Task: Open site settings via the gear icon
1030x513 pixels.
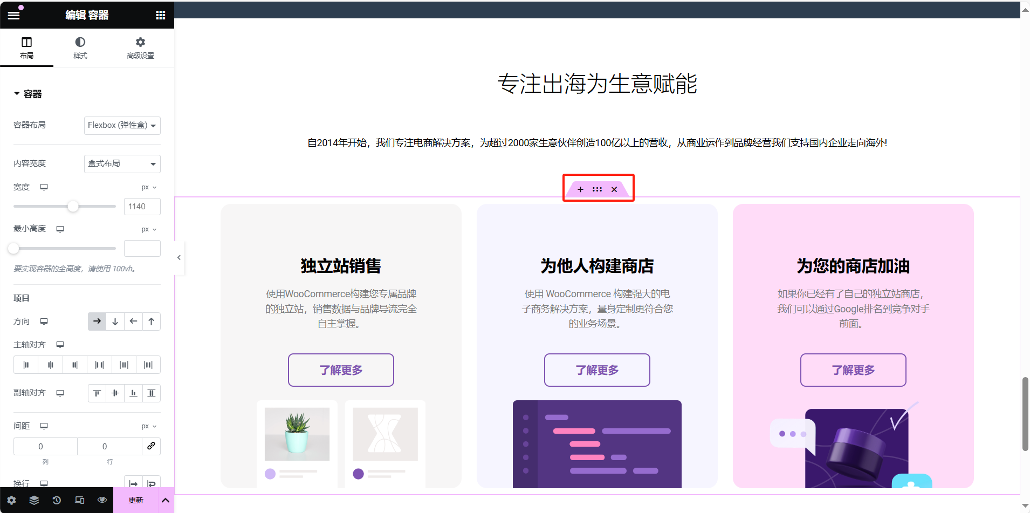Action: (11, 500)
